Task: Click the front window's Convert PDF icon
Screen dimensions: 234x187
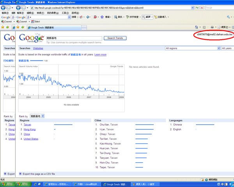Action: pos(18,21)
